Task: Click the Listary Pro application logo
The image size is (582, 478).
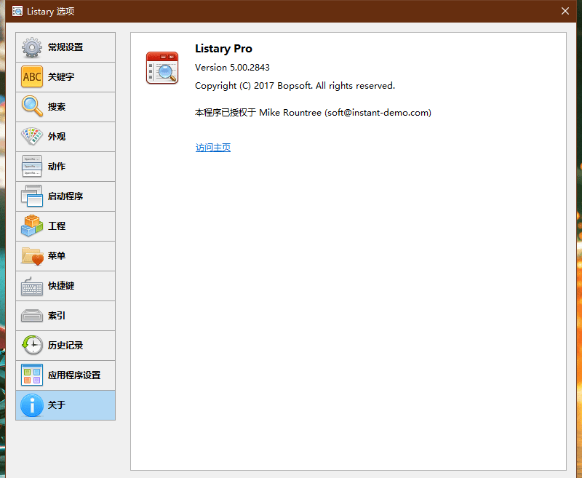Action: pyautogui.click(x=162, y=68)
